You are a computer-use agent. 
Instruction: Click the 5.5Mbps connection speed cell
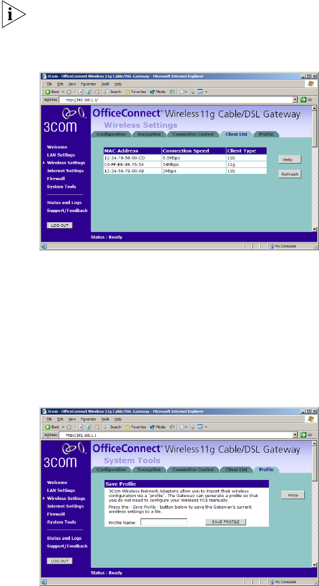(x=194, y=158)
